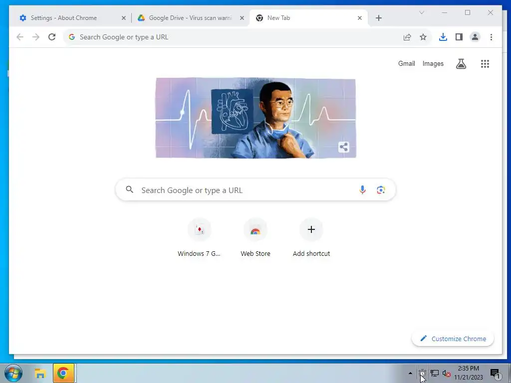This screenshot has width=511, height=383.
Task: Click the Google G icon in address bar
Action: [72, 37]
